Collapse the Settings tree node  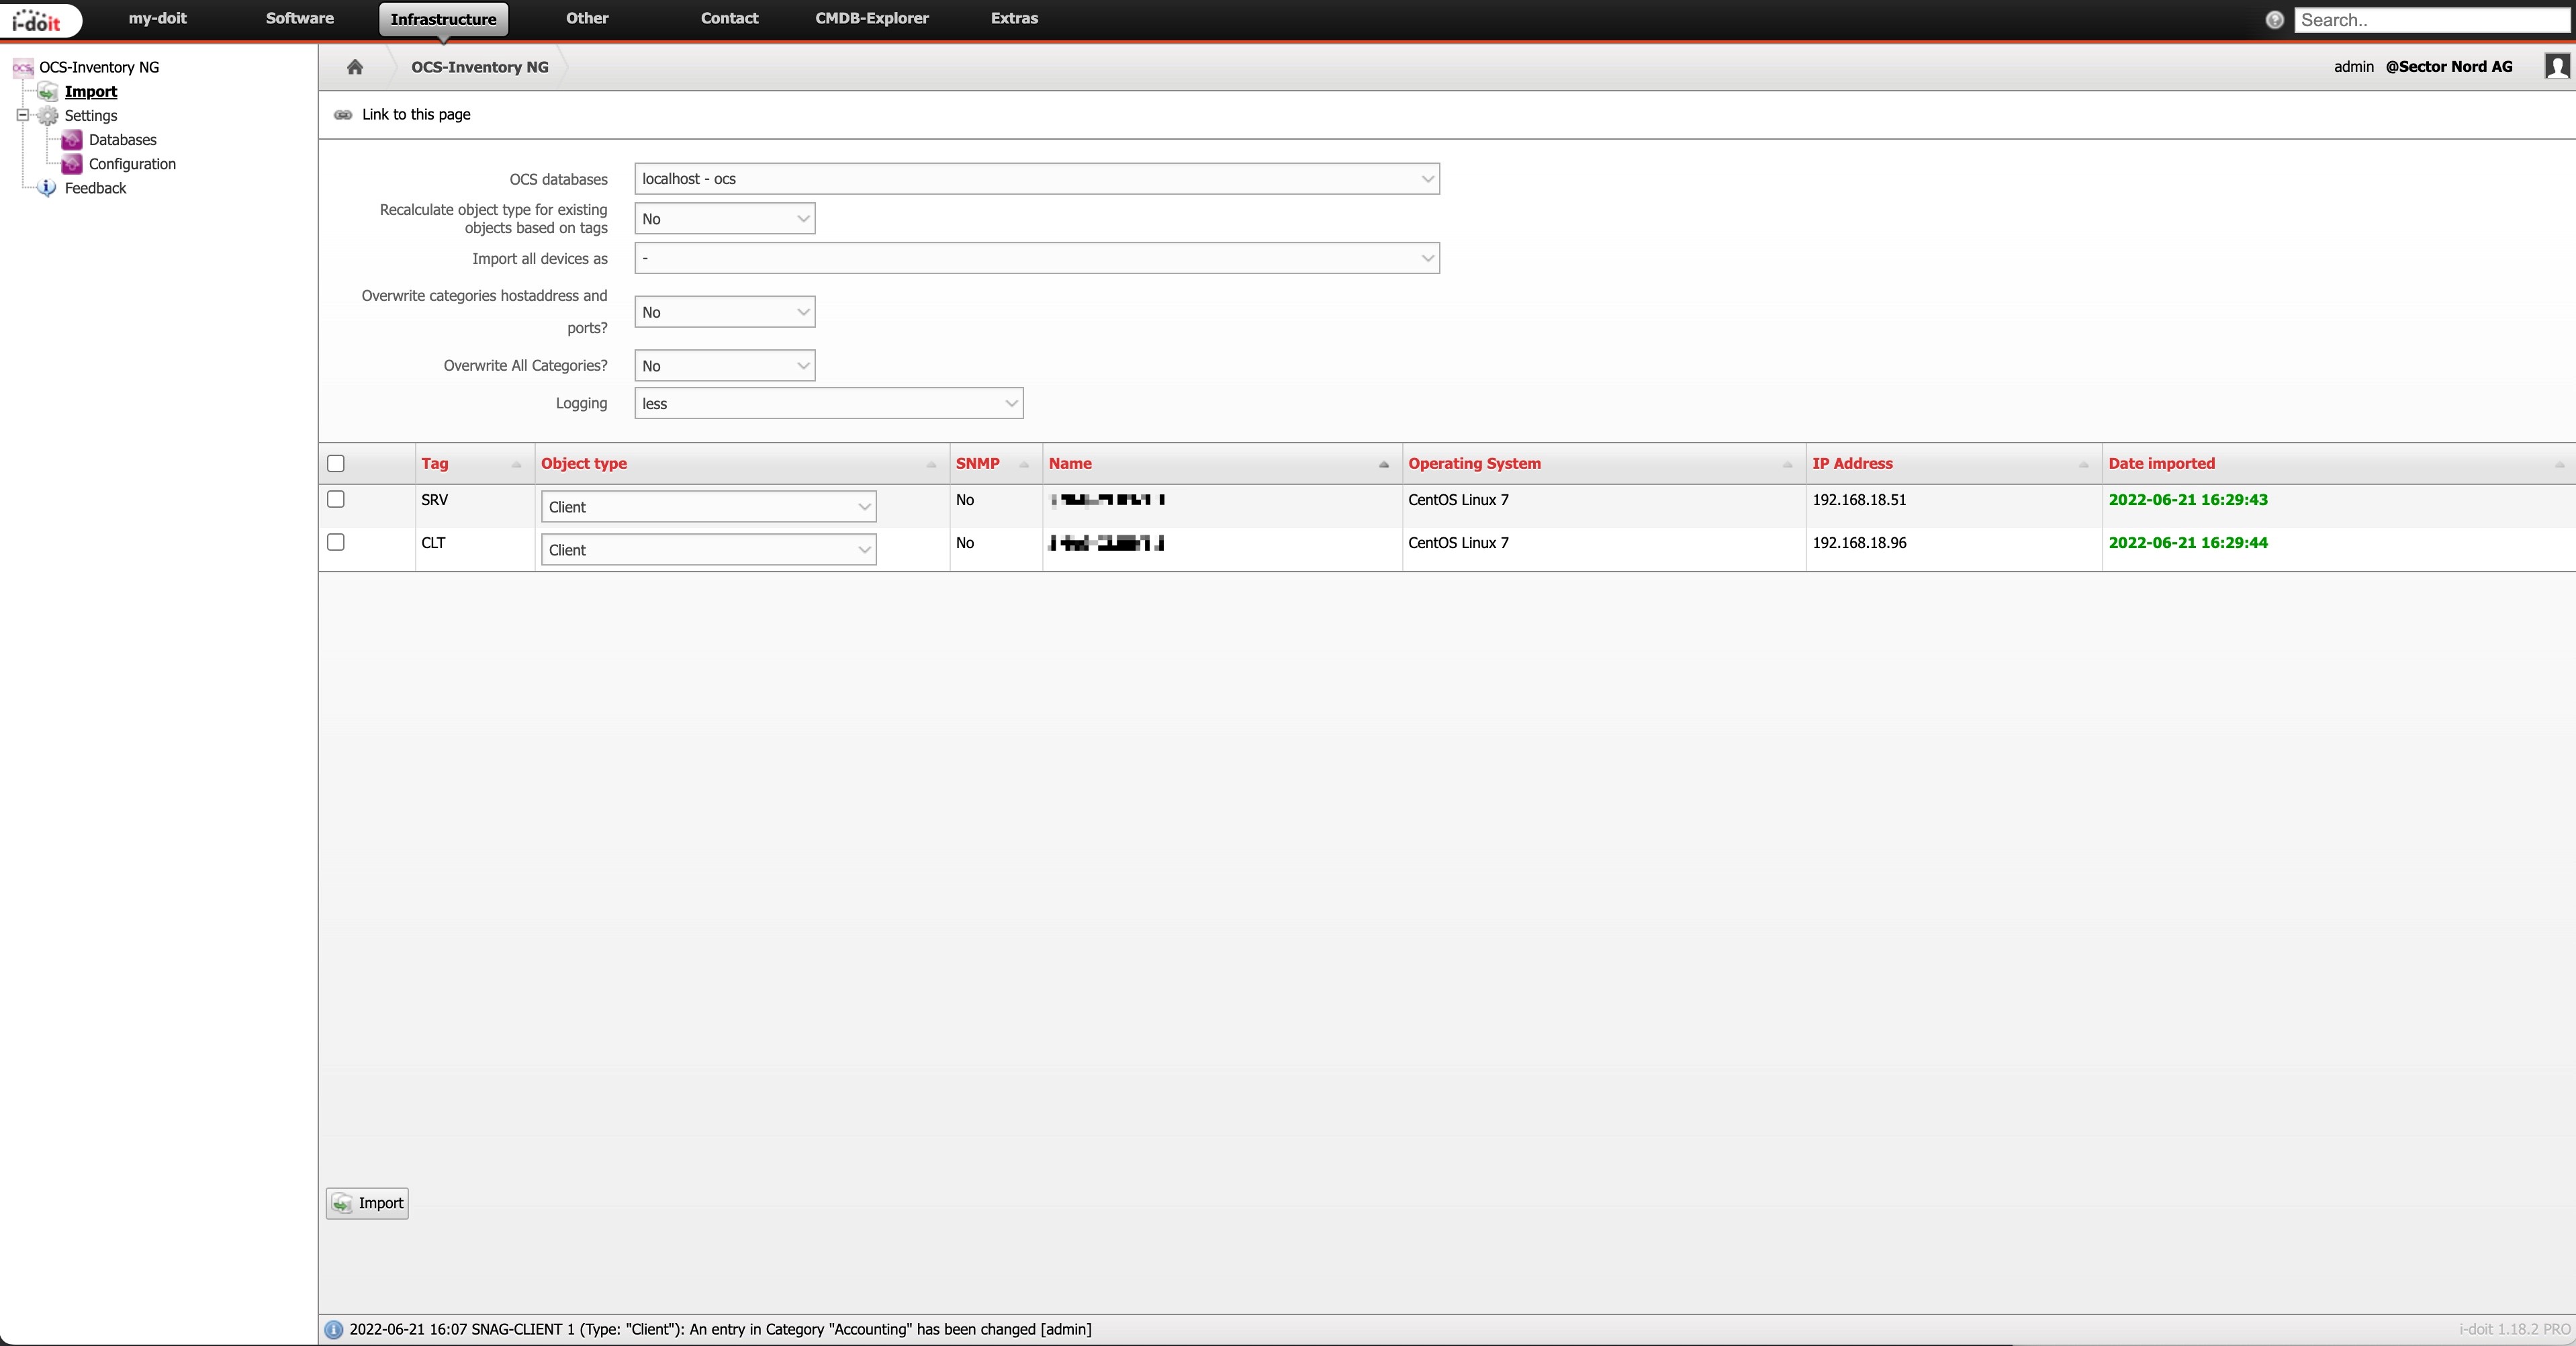(x=22, y=115)
